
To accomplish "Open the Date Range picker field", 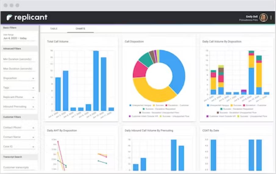I will coord(19,37).
